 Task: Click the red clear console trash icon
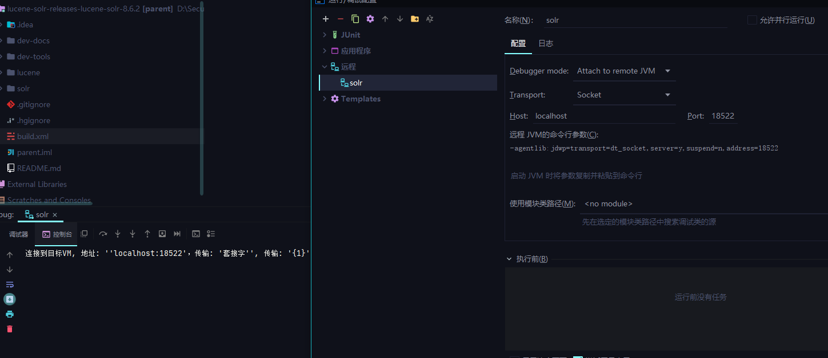(10, 329)
